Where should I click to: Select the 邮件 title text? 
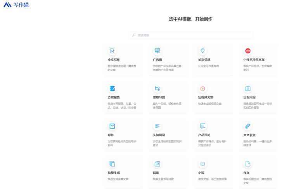111,135
